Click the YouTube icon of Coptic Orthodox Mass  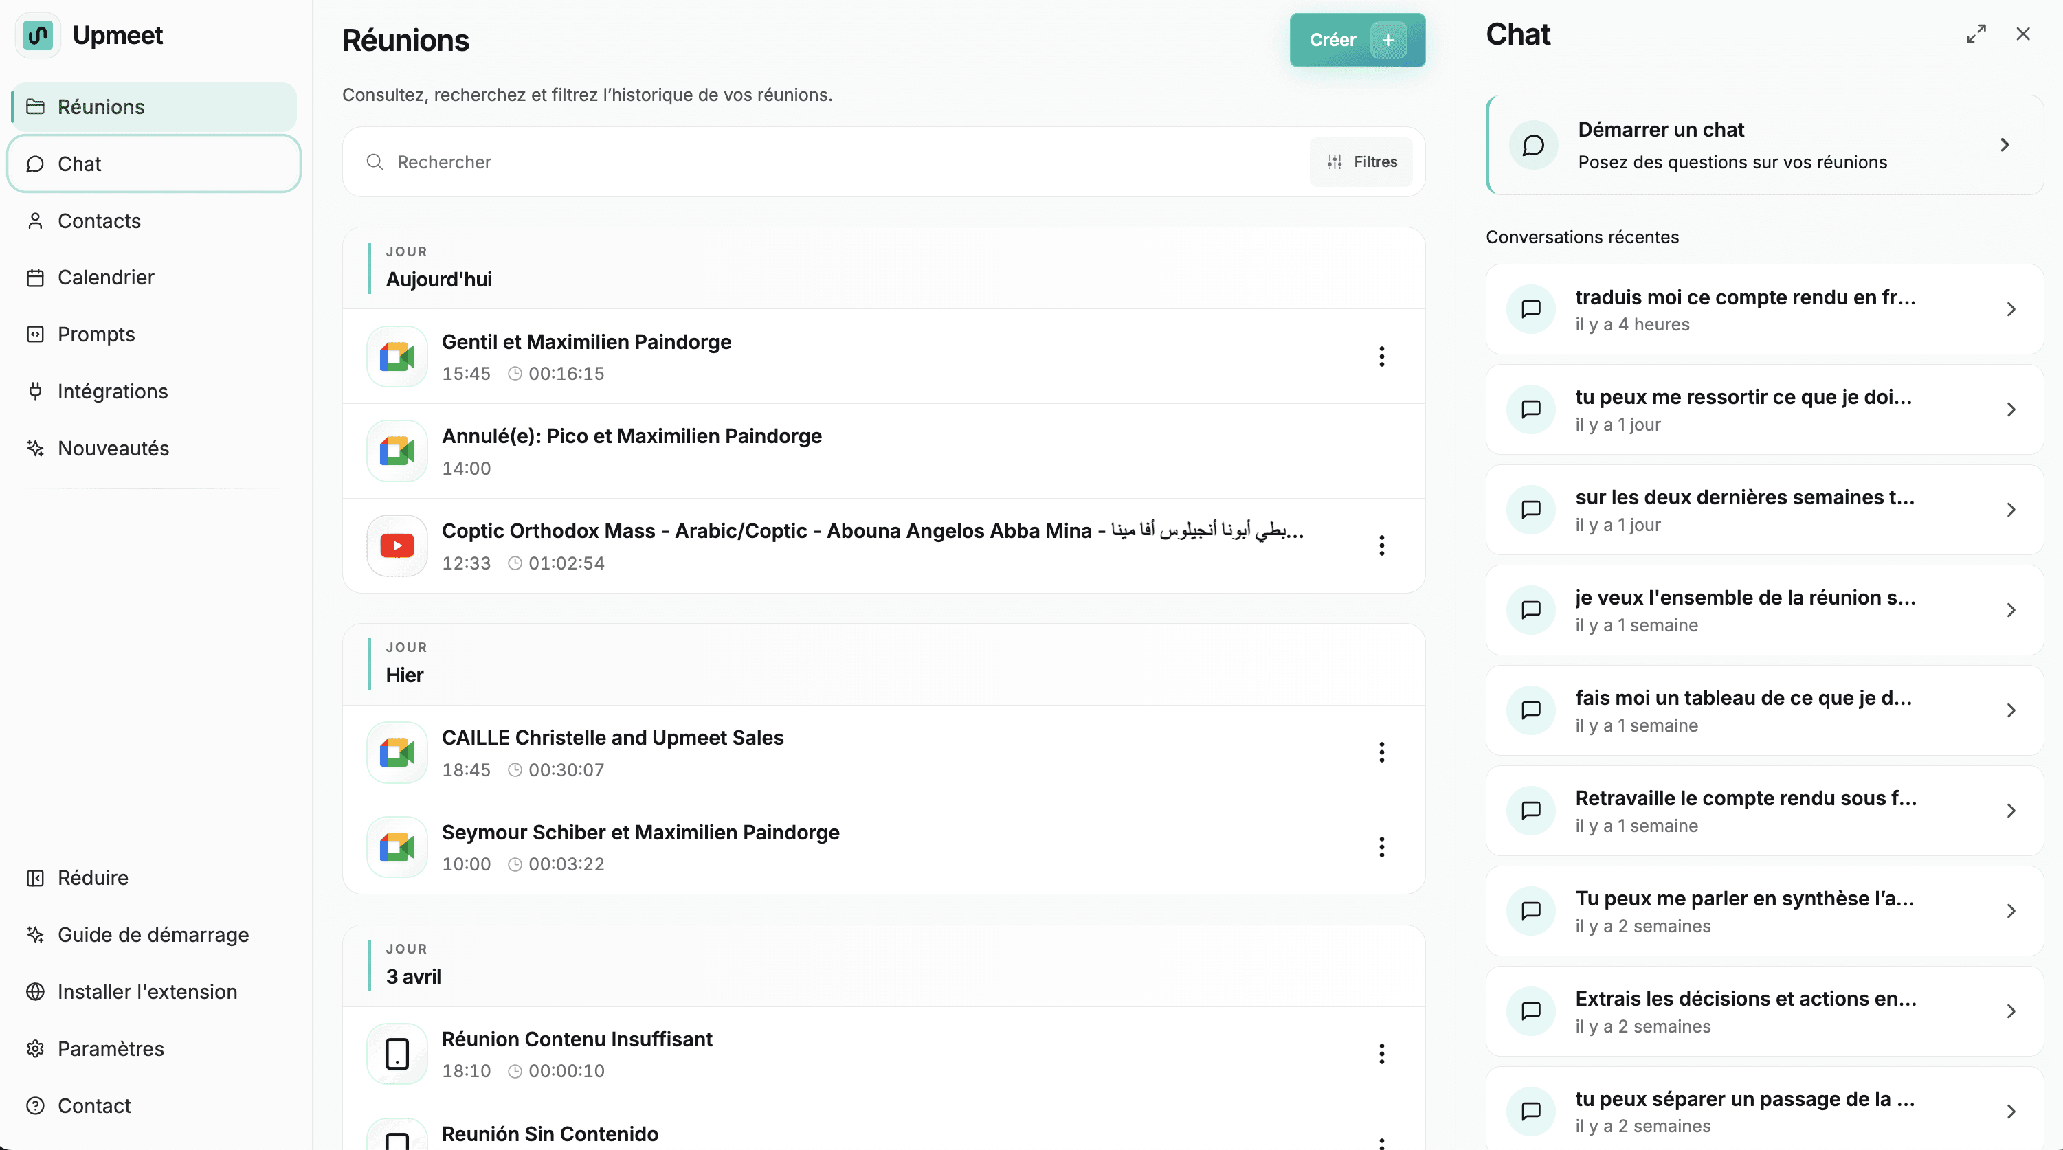pos(397,546)
